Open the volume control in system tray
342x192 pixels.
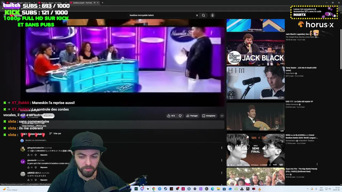[329, 189]
